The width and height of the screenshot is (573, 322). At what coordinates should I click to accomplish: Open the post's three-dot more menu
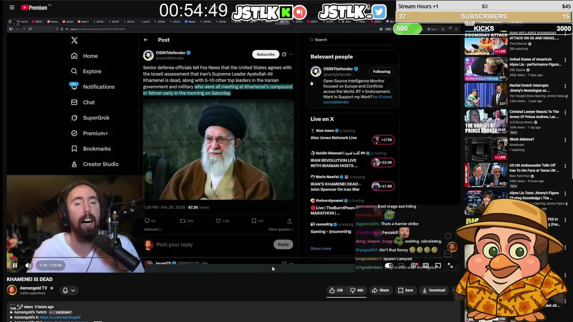pos(291,55)
